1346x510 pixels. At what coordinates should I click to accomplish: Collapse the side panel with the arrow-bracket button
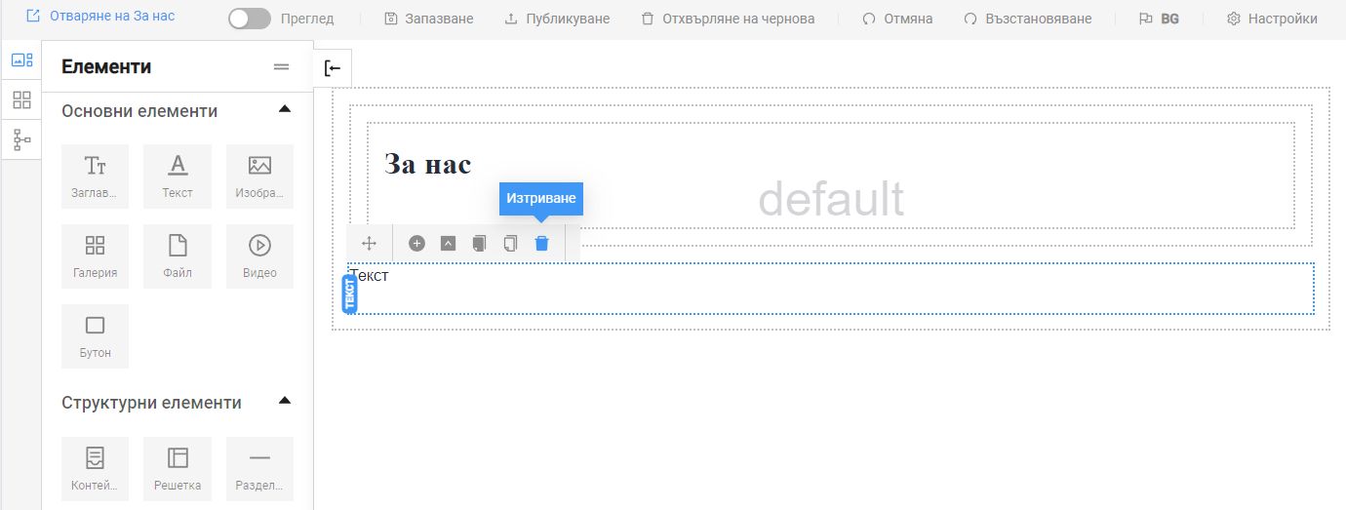(x=333, y=68)
